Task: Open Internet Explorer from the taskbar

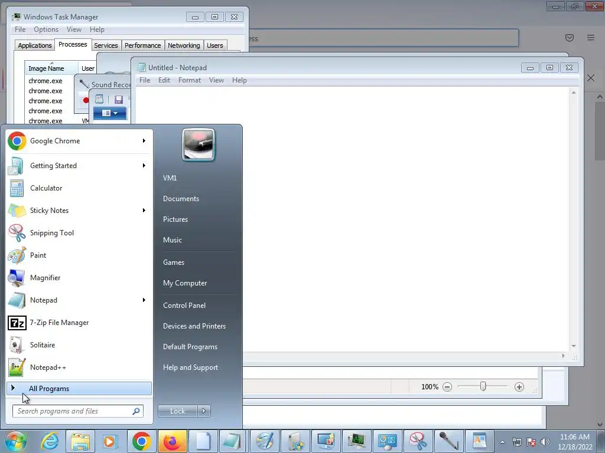Action: click(x=50, y=441)
